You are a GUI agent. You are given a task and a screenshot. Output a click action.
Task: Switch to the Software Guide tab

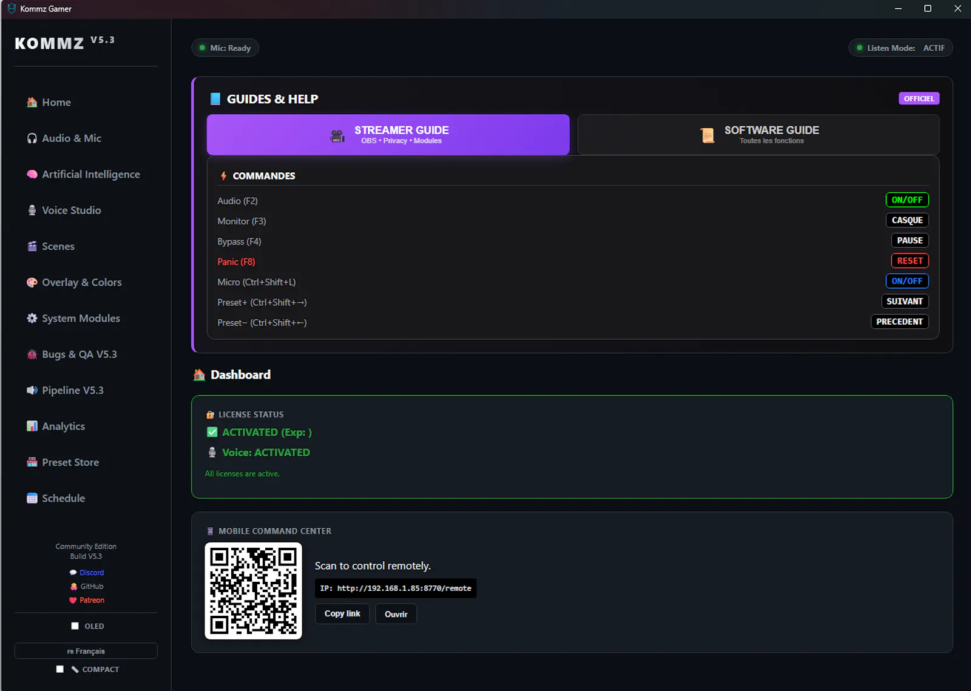click(759, 135)
